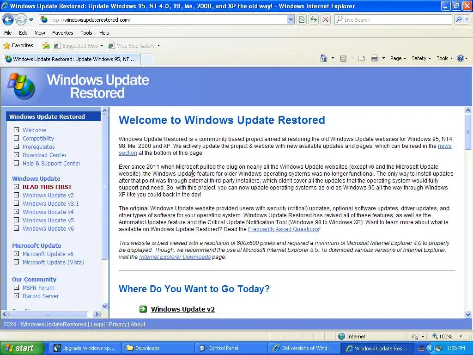
Task: Click the Windows Update Restored globe logo
Action: [21, 86]
